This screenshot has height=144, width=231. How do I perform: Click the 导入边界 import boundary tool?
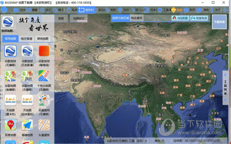tap(138, 10)
